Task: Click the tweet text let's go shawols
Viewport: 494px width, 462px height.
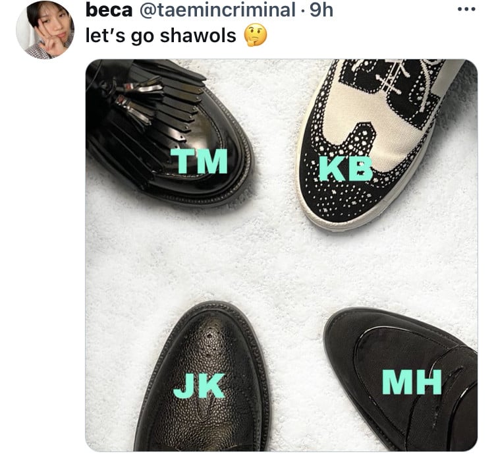Action: point(161,36)
